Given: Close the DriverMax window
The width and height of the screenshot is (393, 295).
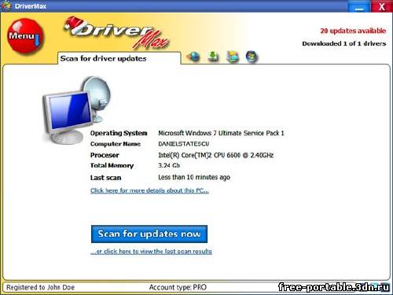Looking at the screenshot, I should click(382, 6).
